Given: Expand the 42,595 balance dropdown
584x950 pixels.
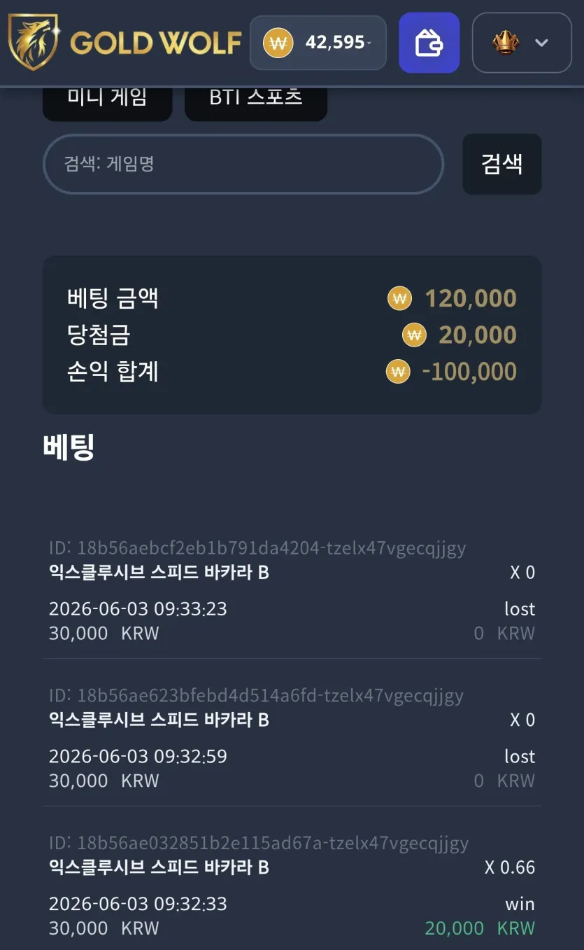Looking at the screenshot, I should coord(318,43).
